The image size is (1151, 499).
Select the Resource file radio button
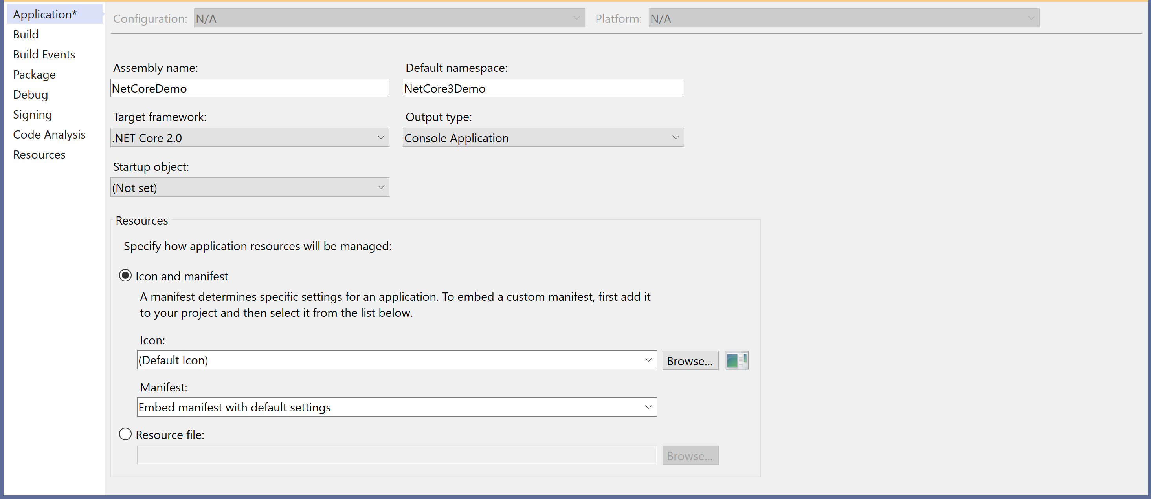tap(126, 434)
